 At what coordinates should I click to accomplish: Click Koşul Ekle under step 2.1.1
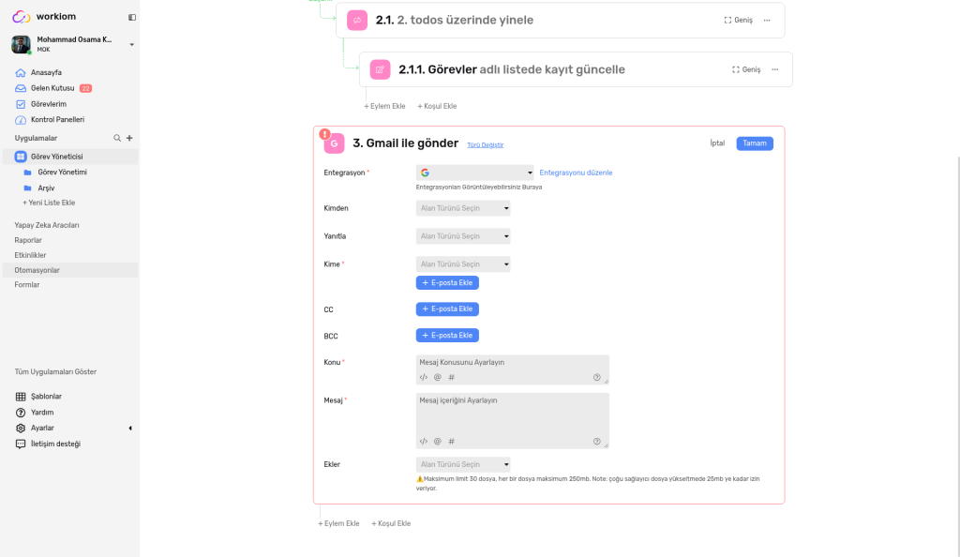pos(437,106)
